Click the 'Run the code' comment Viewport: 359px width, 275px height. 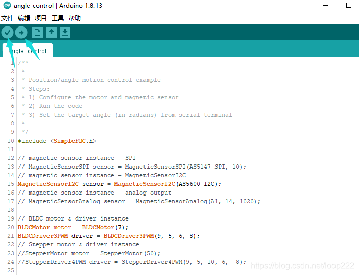60,106
